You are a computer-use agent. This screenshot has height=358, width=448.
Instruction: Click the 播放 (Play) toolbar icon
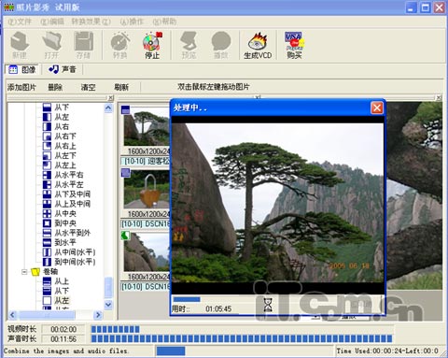221,45
